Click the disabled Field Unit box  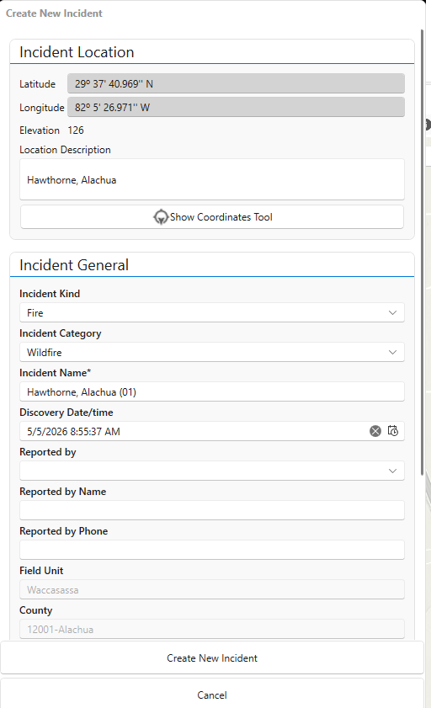pos(211,589)
